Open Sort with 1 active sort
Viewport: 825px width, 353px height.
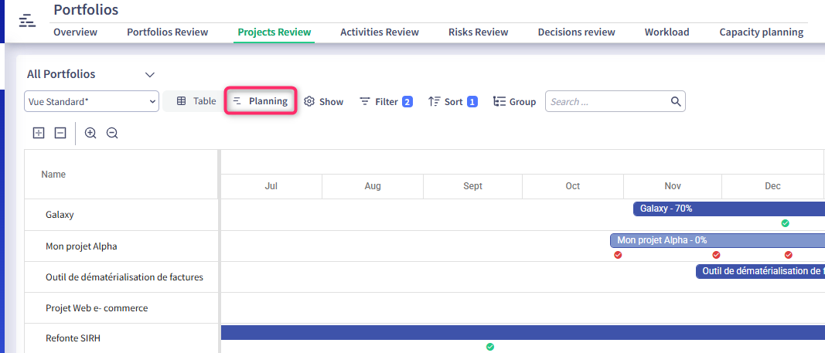pyautogui.click(x=452, y=101)
